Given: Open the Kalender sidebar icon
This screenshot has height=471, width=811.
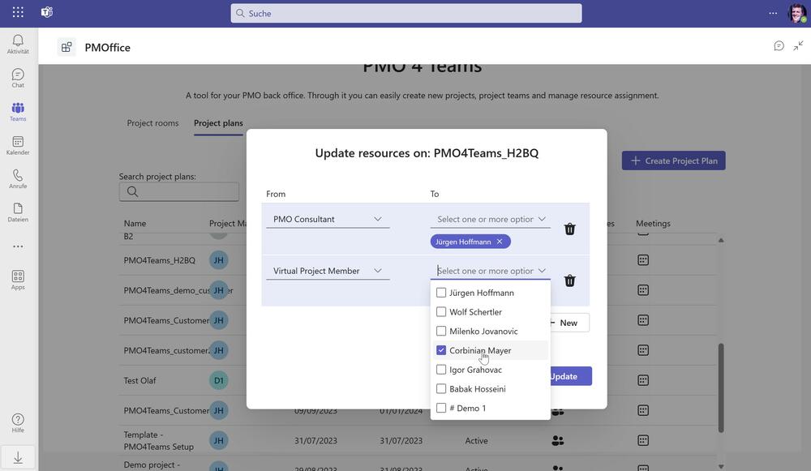Looking at the screenshot, I should 18,145.
